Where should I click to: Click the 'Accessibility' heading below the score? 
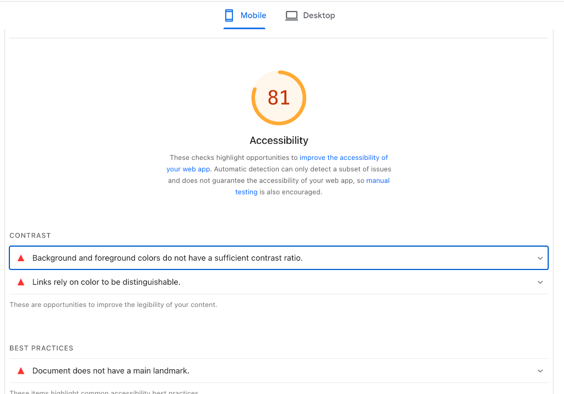click(x=279, y=141)
